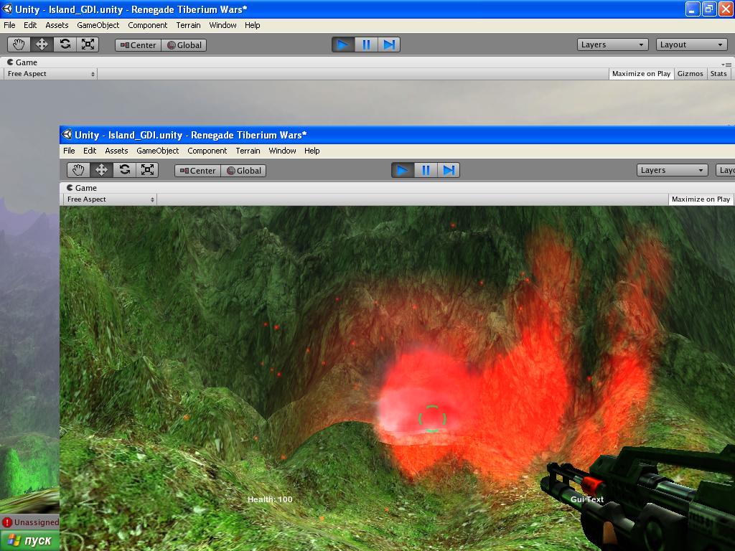Click the Pause button in the outer Unity toolbar

click(x=366, y=44)
